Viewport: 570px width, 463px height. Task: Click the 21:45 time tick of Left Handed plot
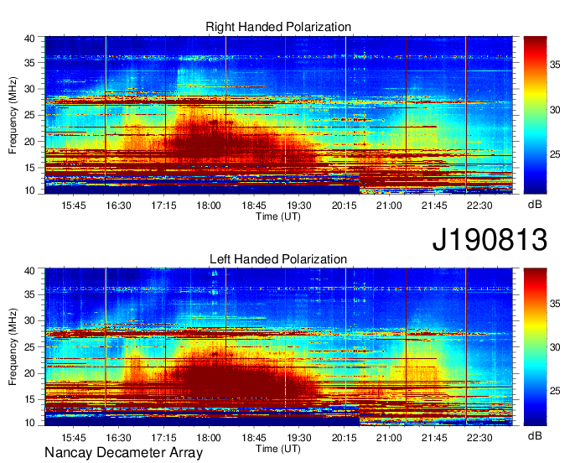(x=434, y=437)
